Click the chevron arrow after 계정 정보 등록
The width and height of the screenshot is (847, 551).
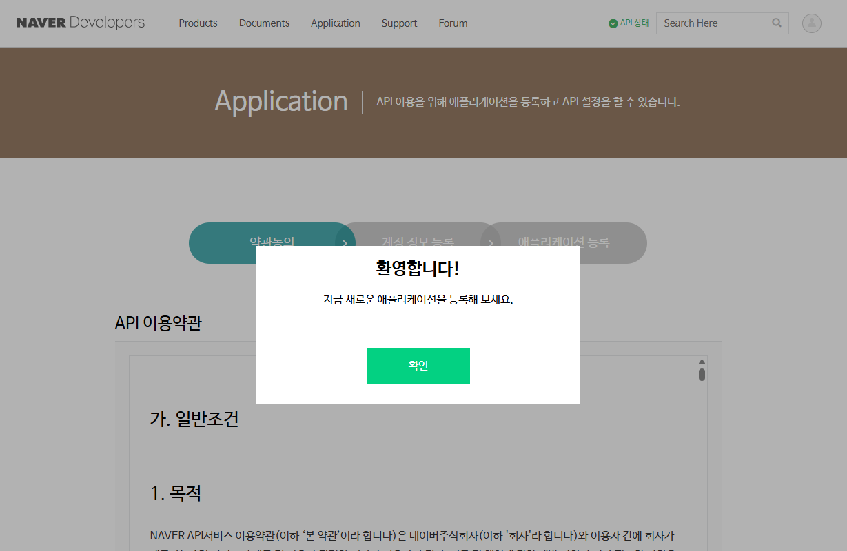pos(491,242)
